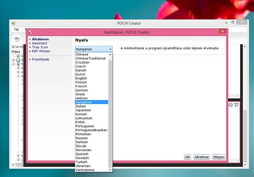Open Fájl menu in PDF24 Creator
This screenshot has width=254, height=177.
coord(17,29)
